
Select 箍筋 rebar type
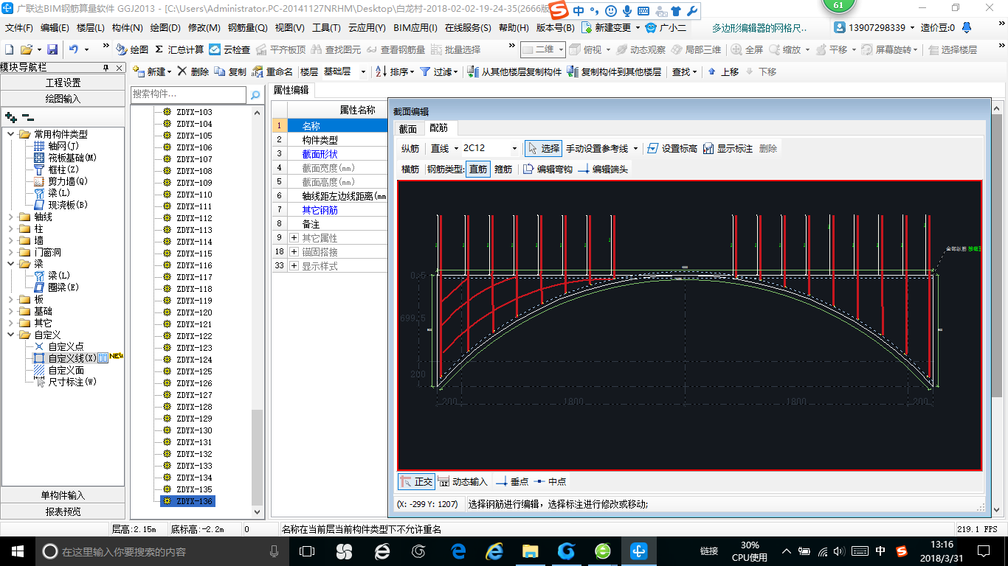tap(503, 169)
